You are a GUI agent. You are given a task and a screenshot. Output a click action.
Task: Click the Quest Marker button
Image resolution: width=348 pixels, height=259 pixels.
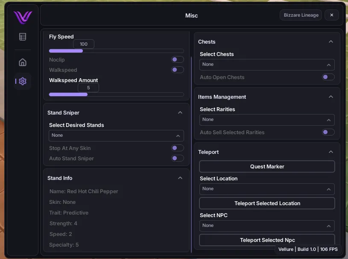pos(267,167)
